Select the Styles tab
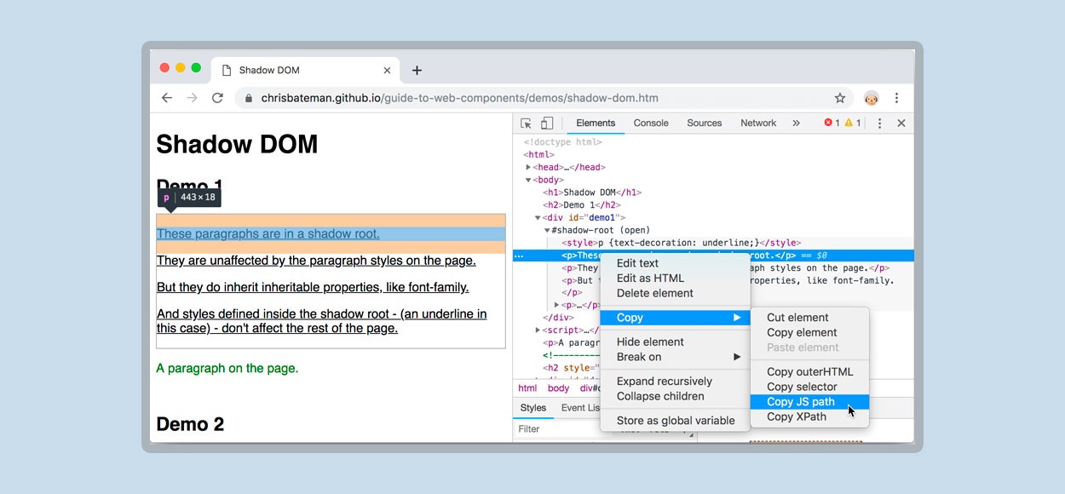 pos(533,408)
